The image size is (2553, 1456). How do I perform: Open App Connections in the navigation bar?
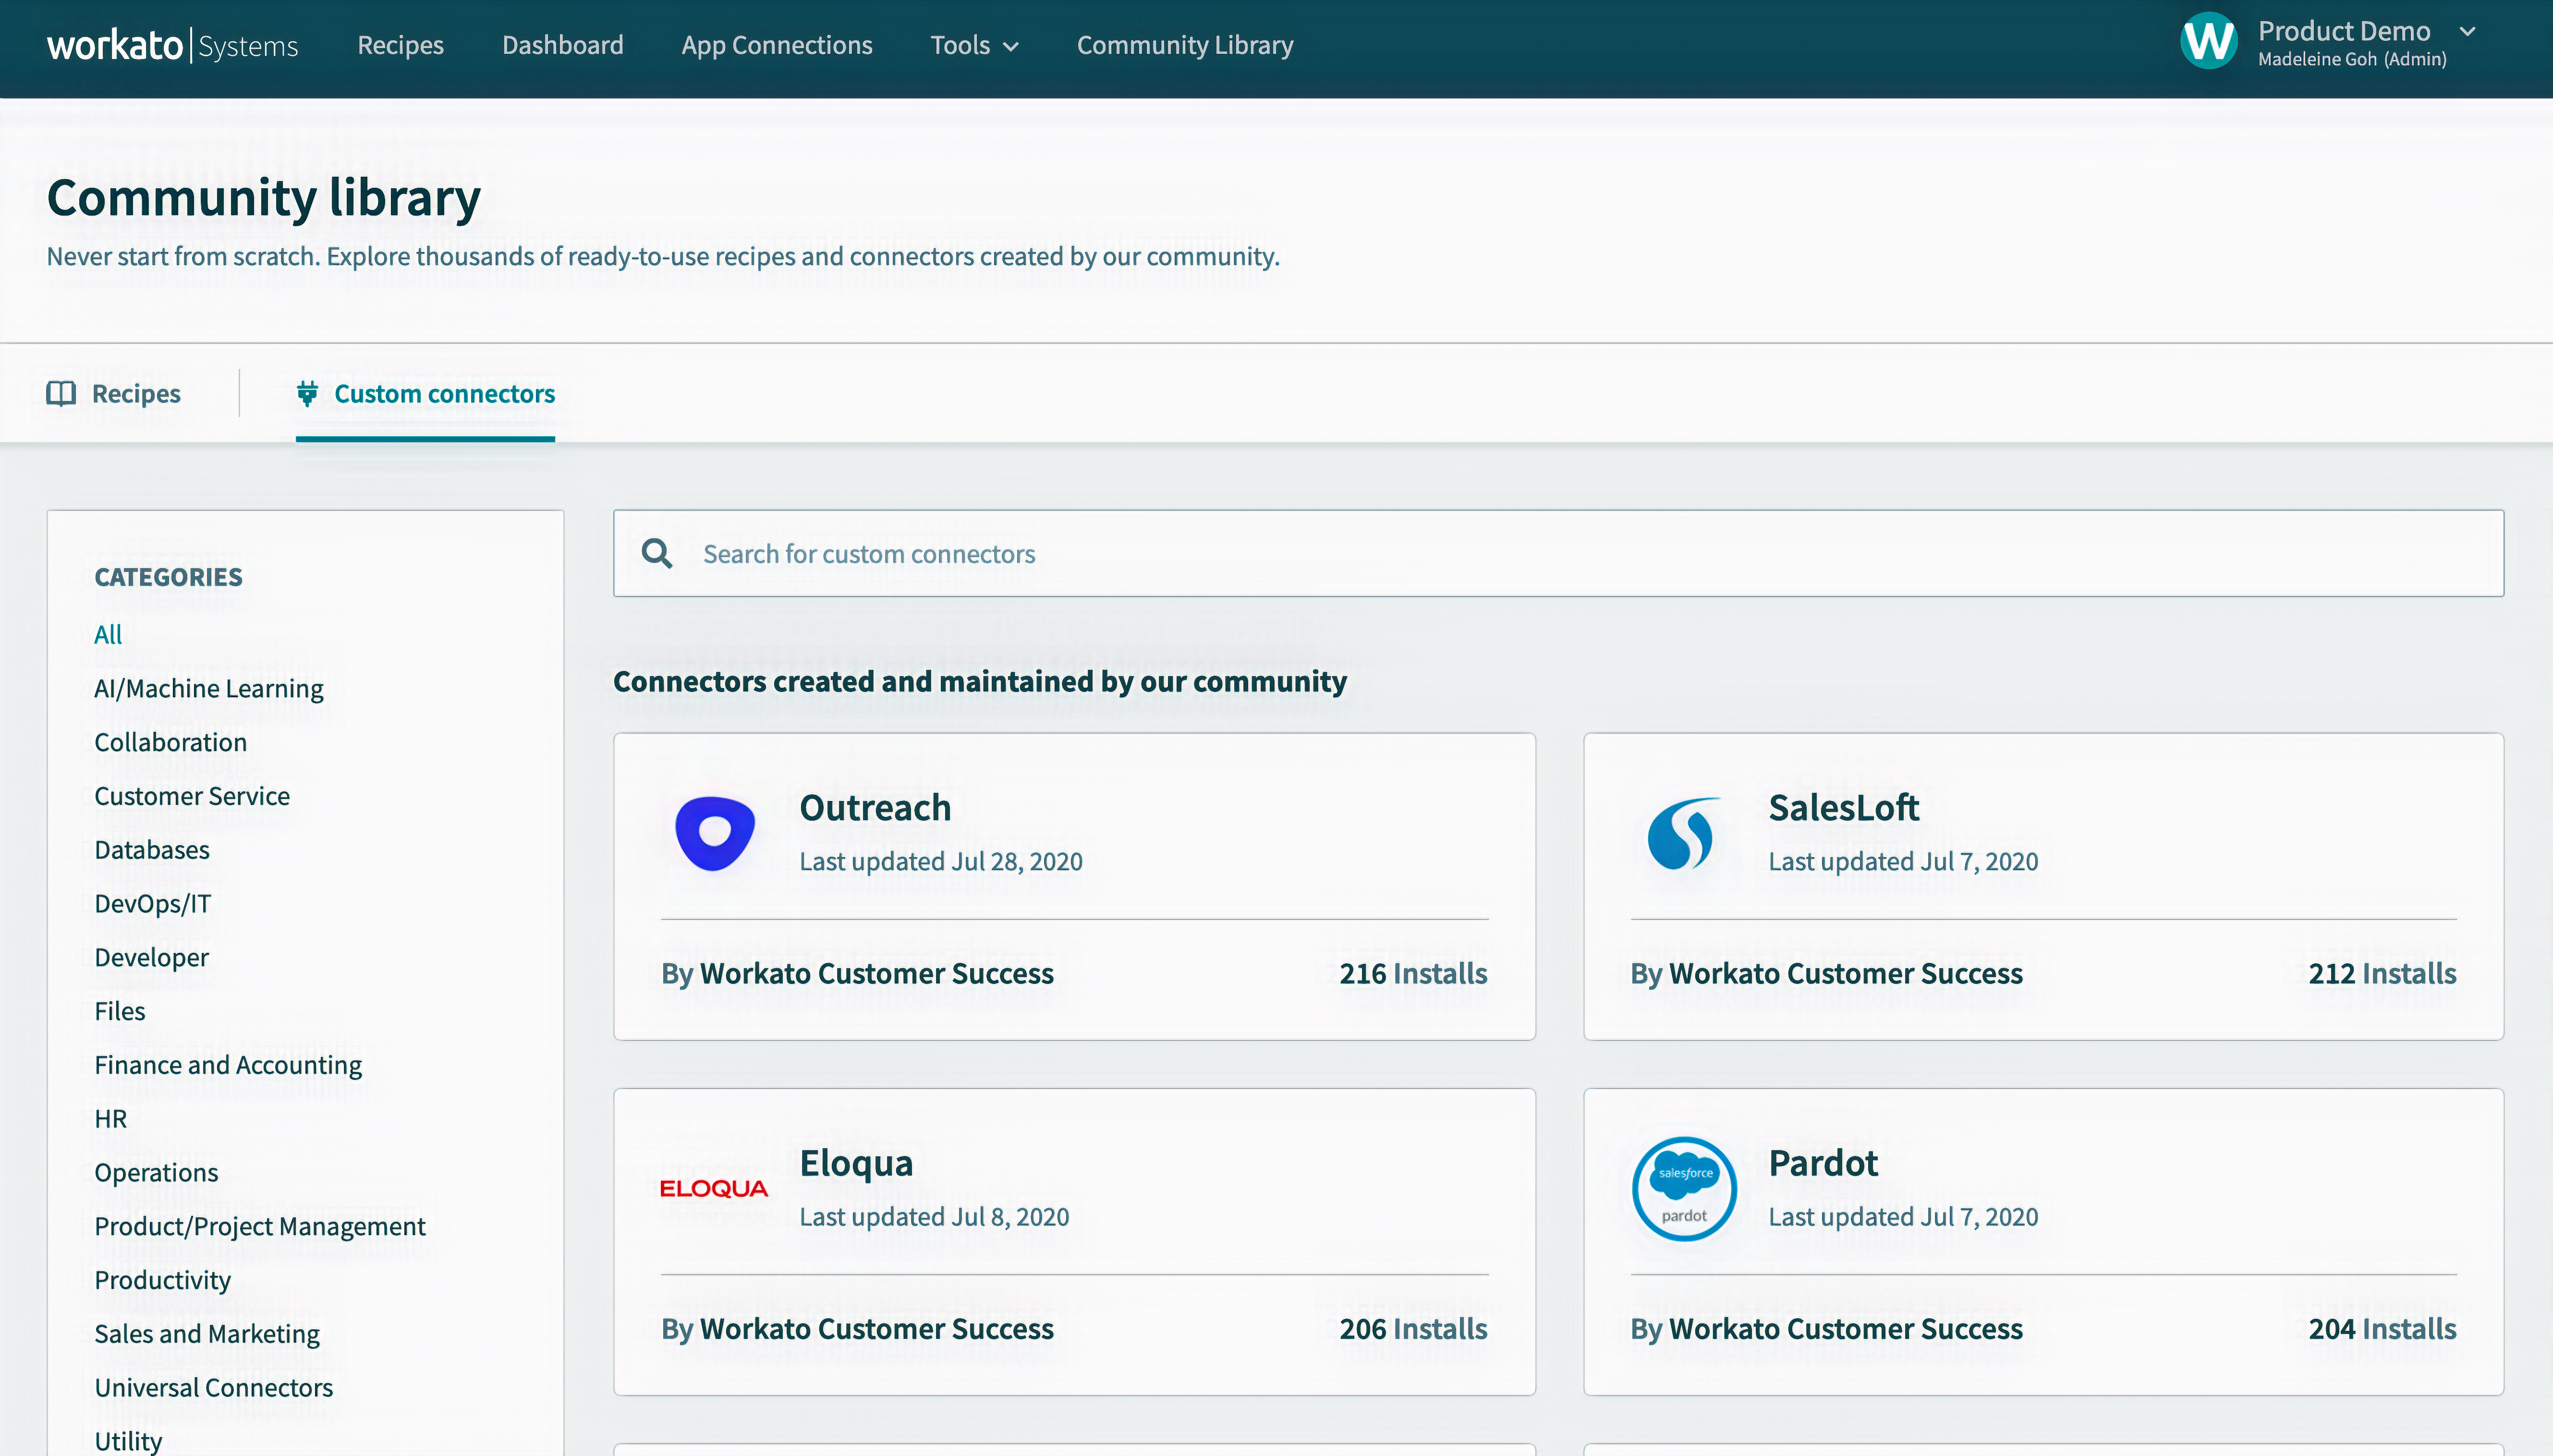tap(776, 45)
